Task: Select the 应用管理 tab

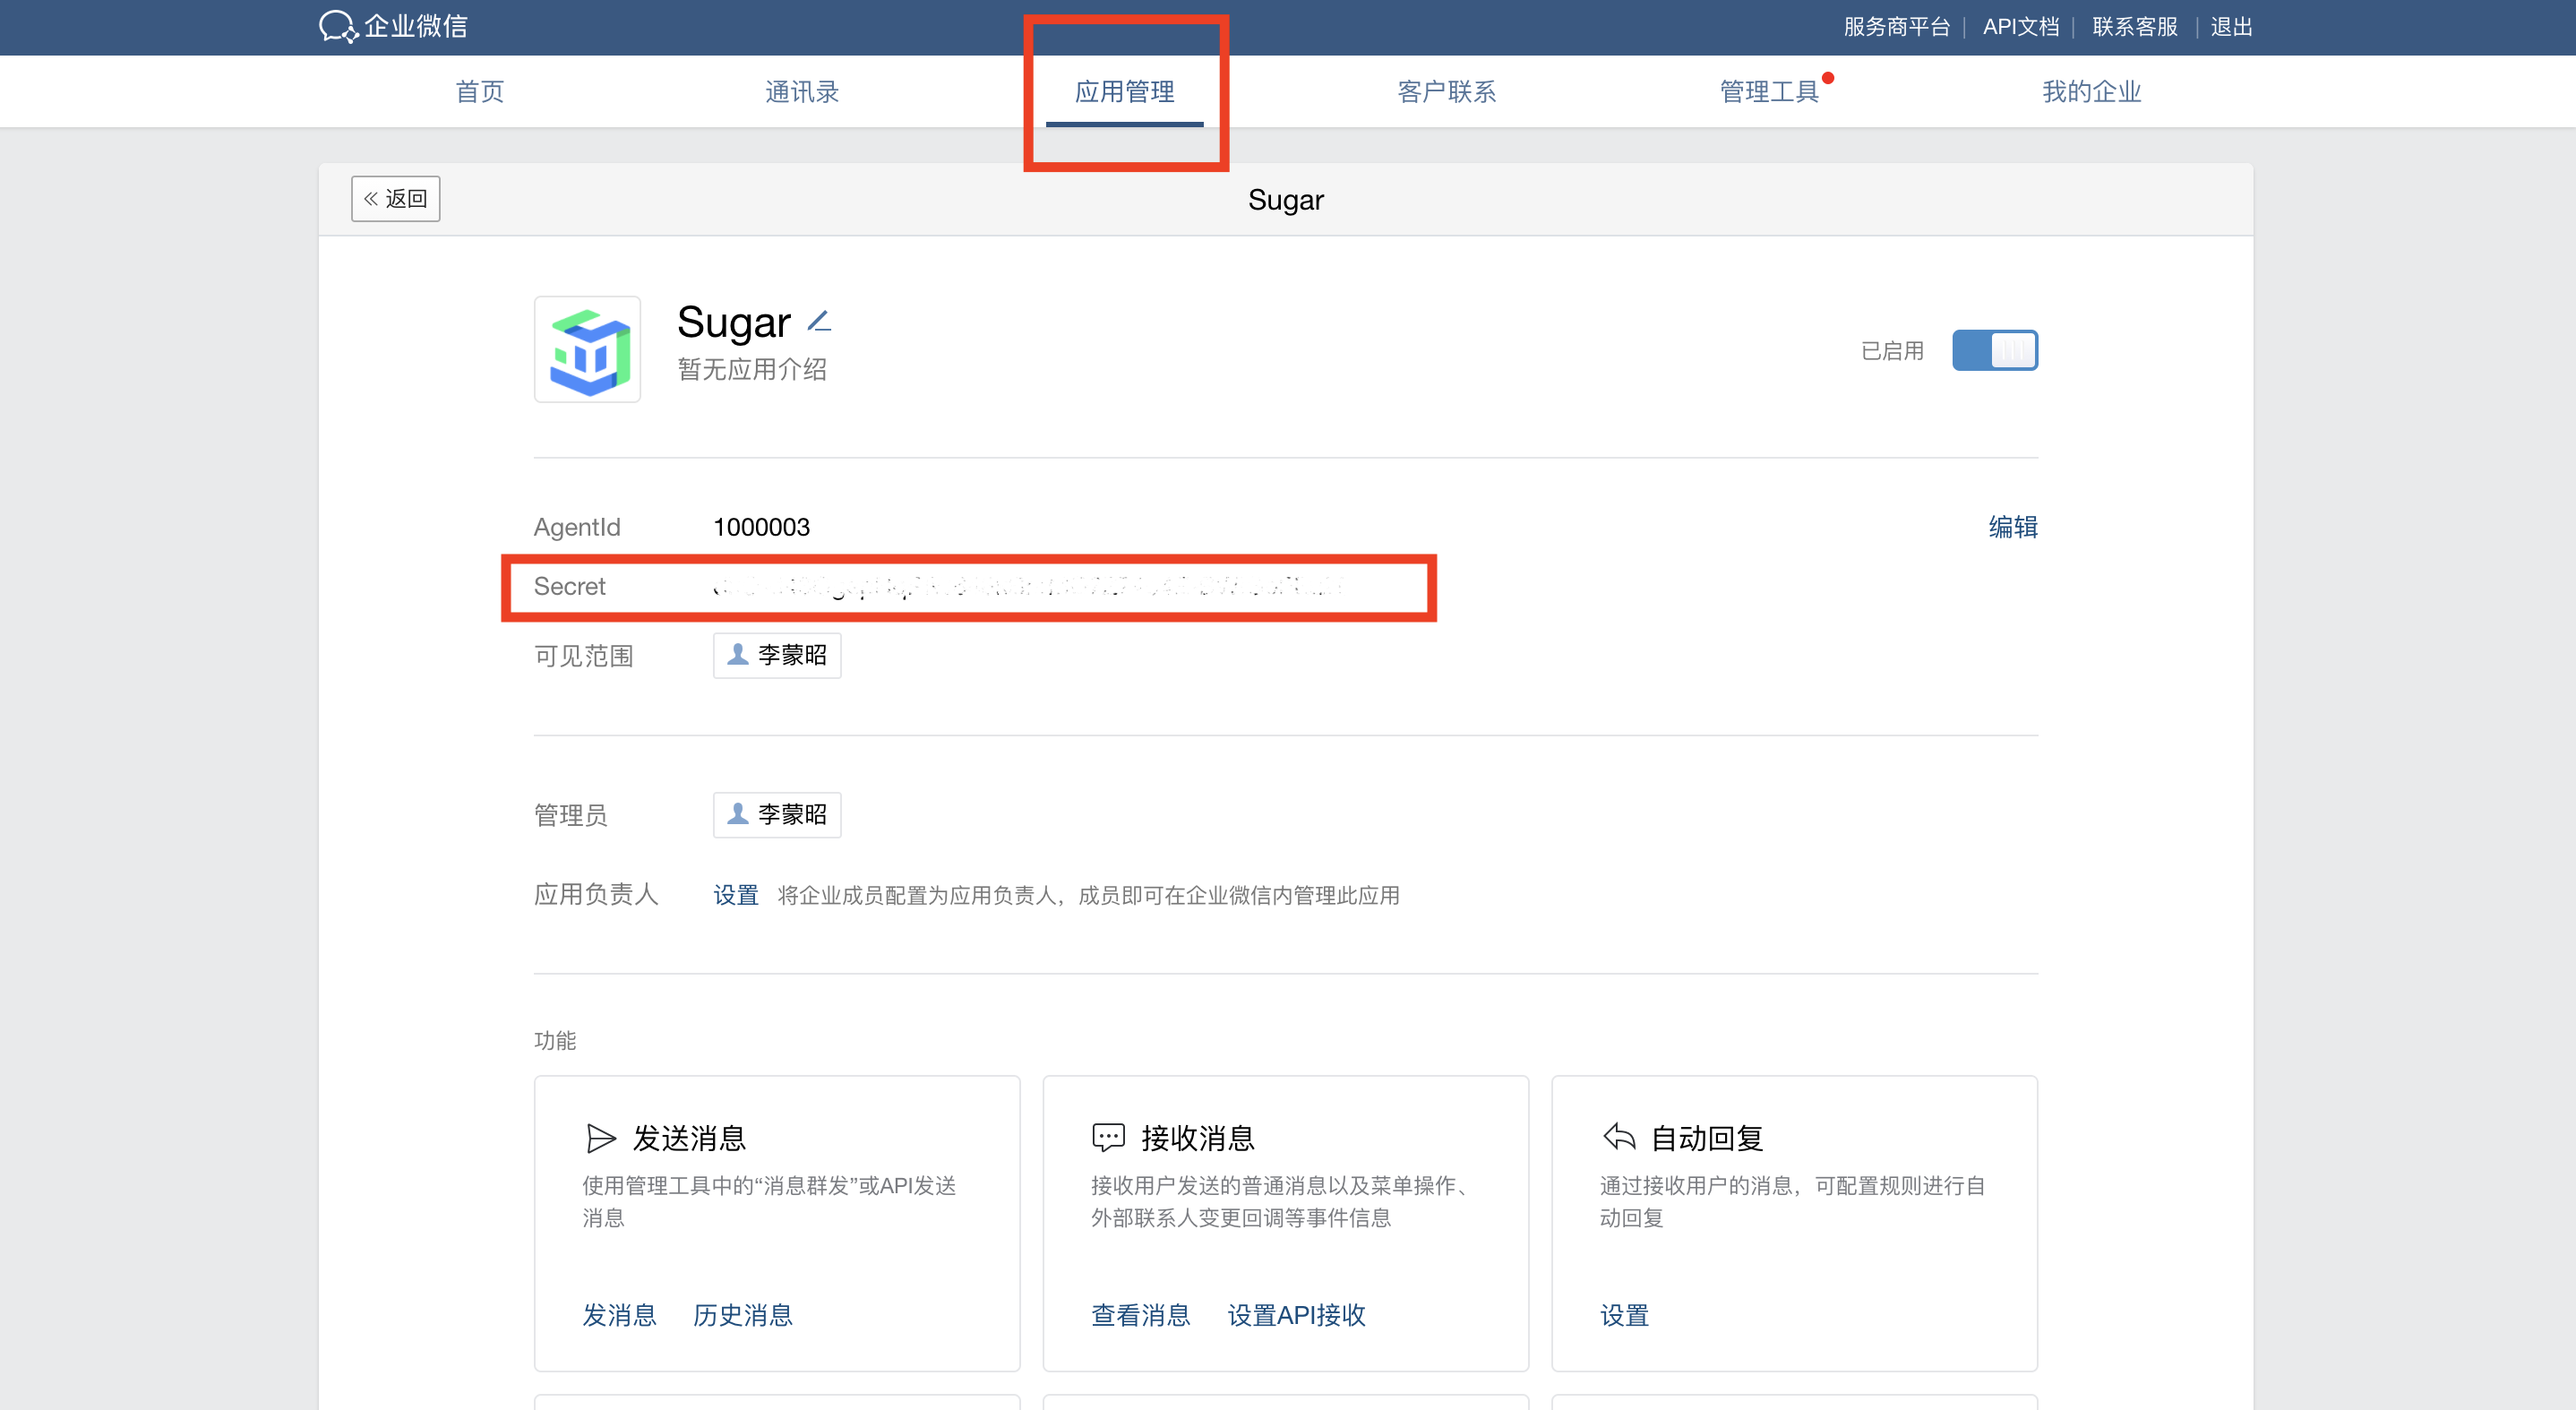Action: pyautogui.click(x=1124, y=92)
